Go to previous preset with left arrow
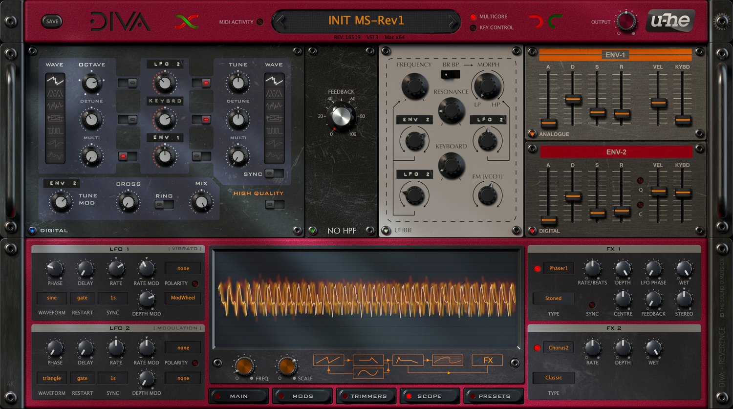The height and width of the screenshot is (409, 733). 280,22
